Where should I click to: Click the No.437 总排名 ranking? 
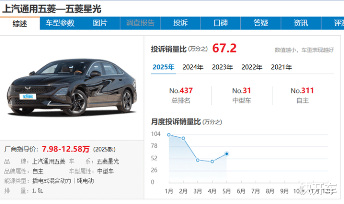pos(181,95)
